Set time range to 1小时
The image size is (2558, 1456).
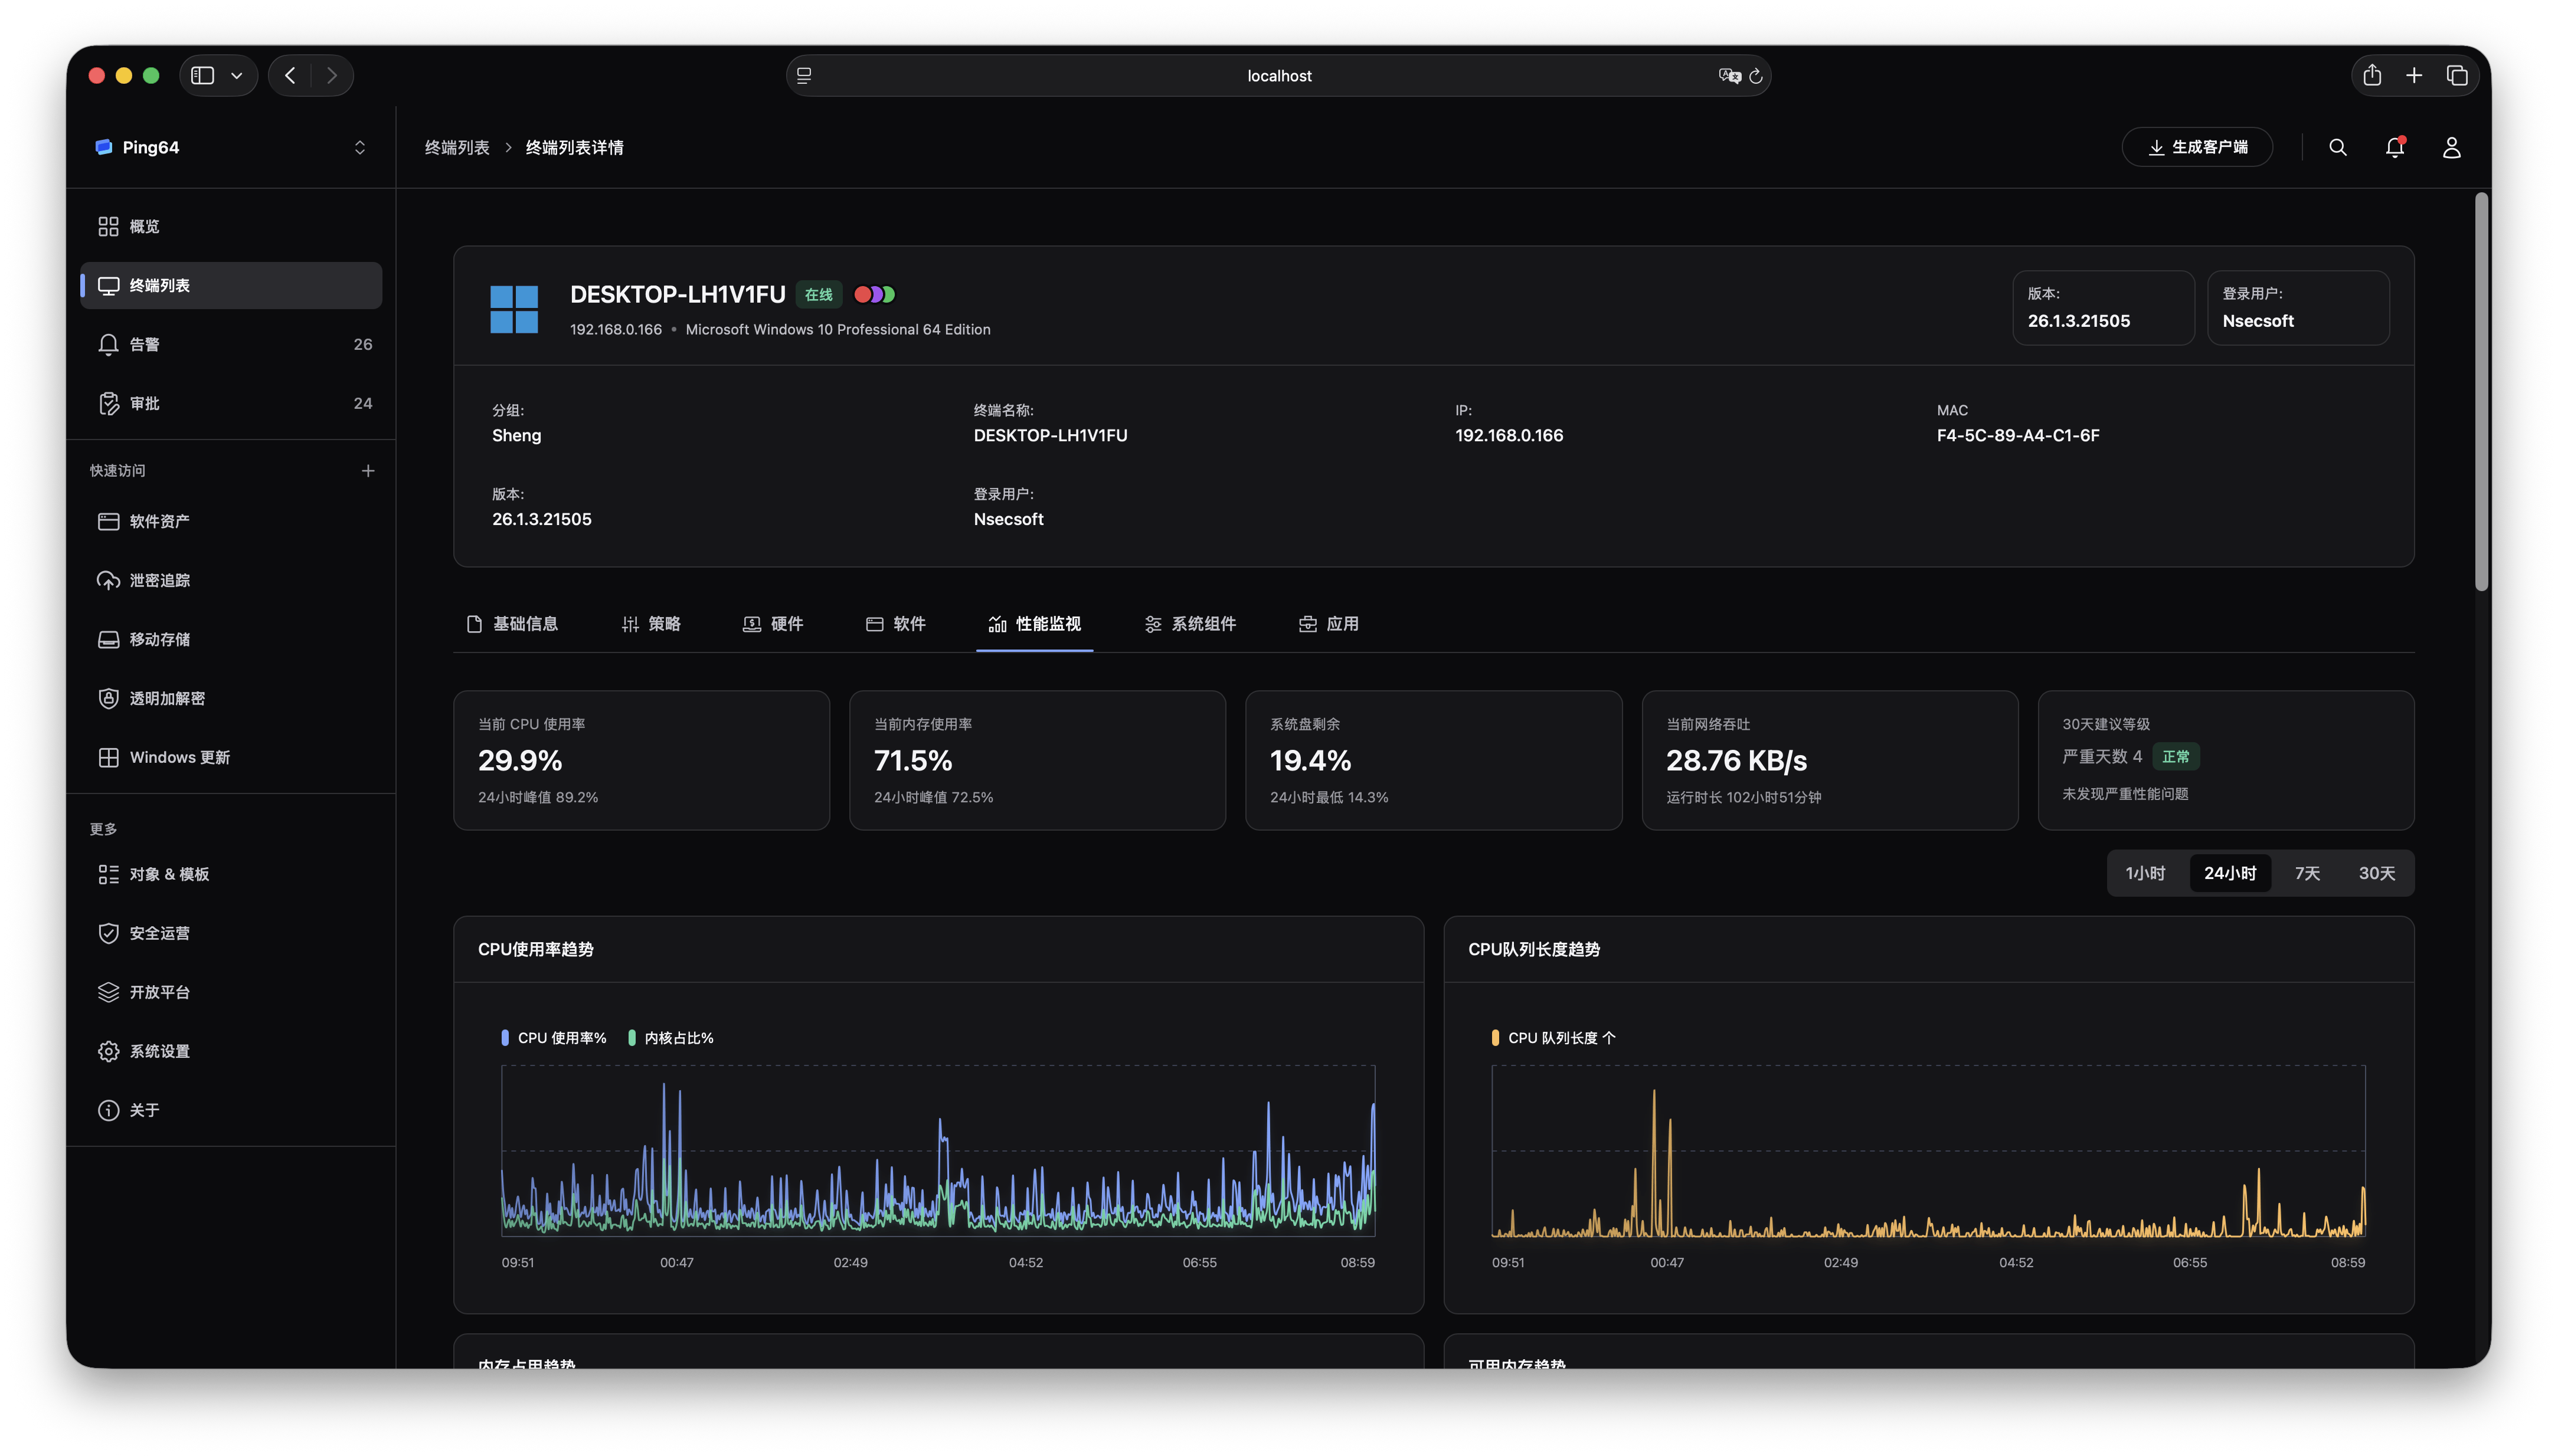click(x=2145, y=873)
